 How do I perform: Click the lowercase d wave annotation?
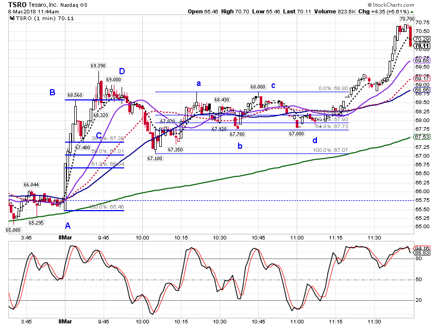[315, 140]
